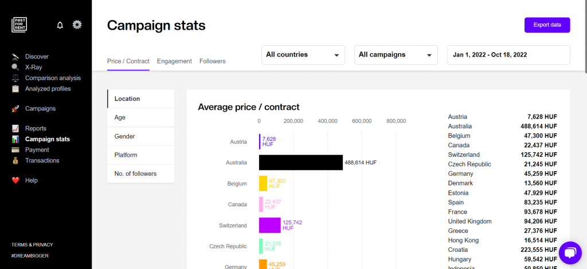Image resolution: width=587 pixels, height=269 pixels.
Task: Select the No. of followers breakdown
Action: (141, 174)
